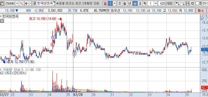
Task: Switch to 월 monthly chart period
Action: 124,3
